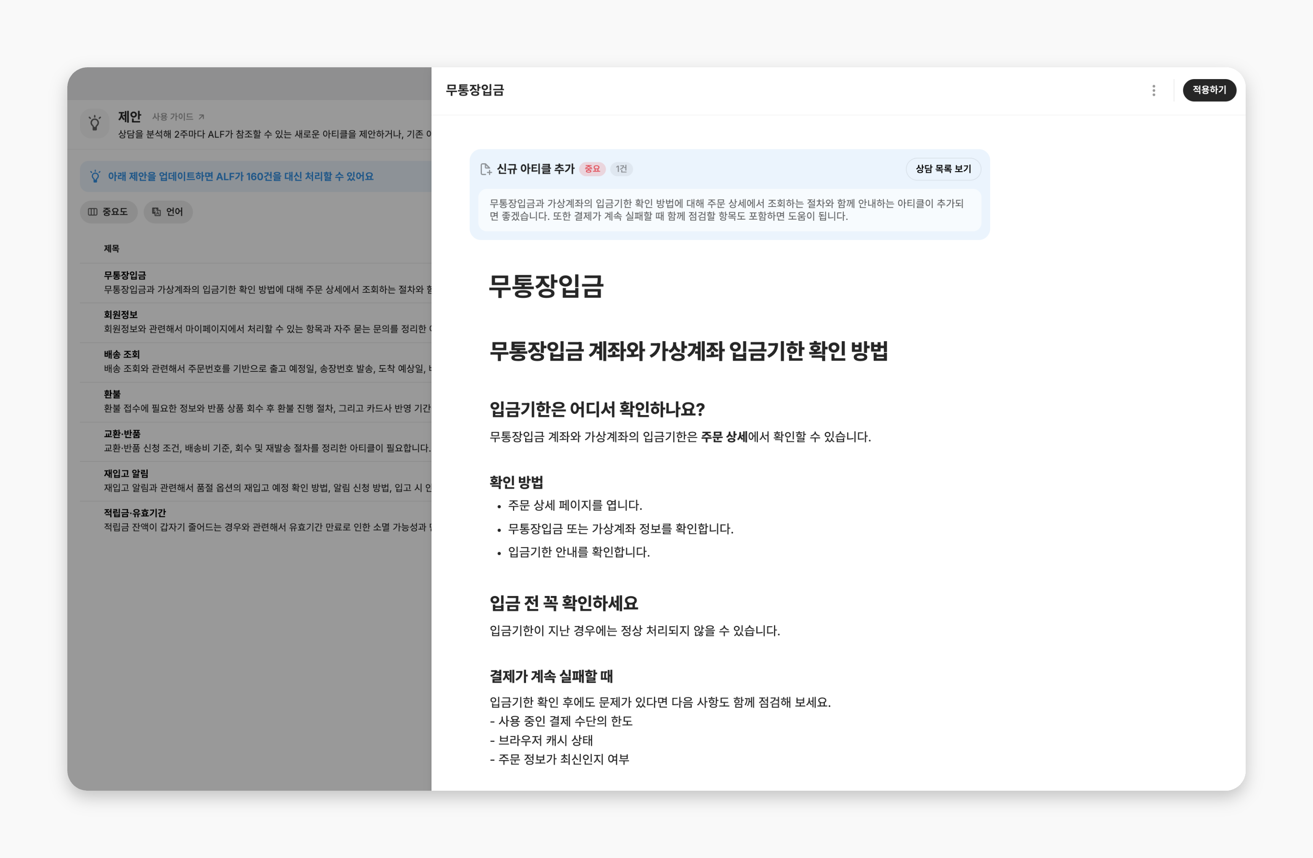The image size is (1313, 858).
Task: Open the 사용 가이드 link
Action: 173,117
